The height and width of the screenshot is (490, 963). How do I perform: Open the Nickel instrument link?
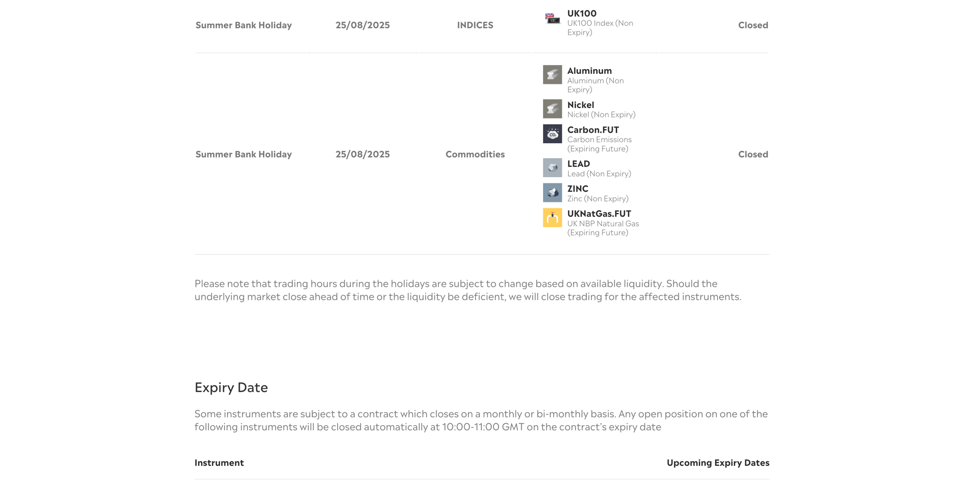click(x=581, y=105)
